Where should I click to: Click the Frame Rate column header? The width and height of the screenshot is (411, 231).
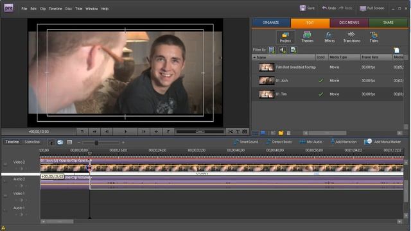coord(376,57)
